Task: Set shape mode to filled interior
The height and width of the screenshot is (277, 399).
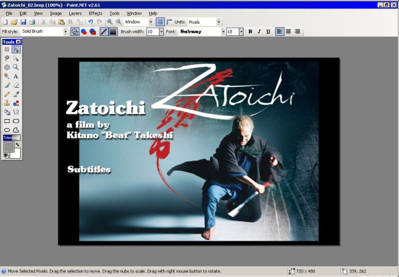Action: (x=84, y=31)
